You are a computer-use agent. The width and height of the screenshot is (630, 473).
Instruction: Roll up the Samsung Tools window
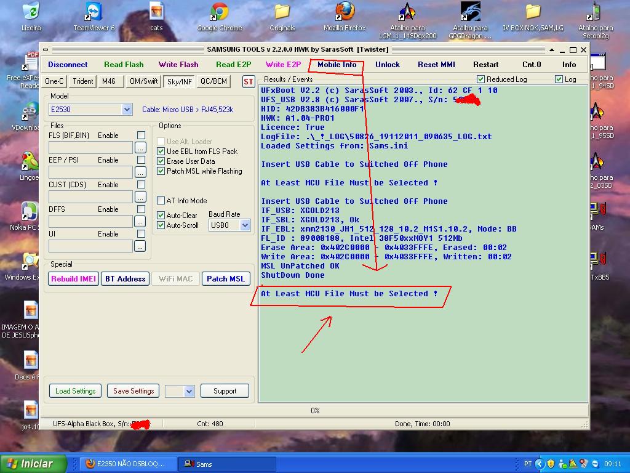552,50
